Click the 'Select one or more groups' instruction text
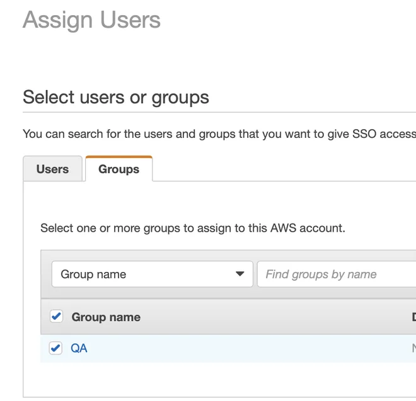 193,228
